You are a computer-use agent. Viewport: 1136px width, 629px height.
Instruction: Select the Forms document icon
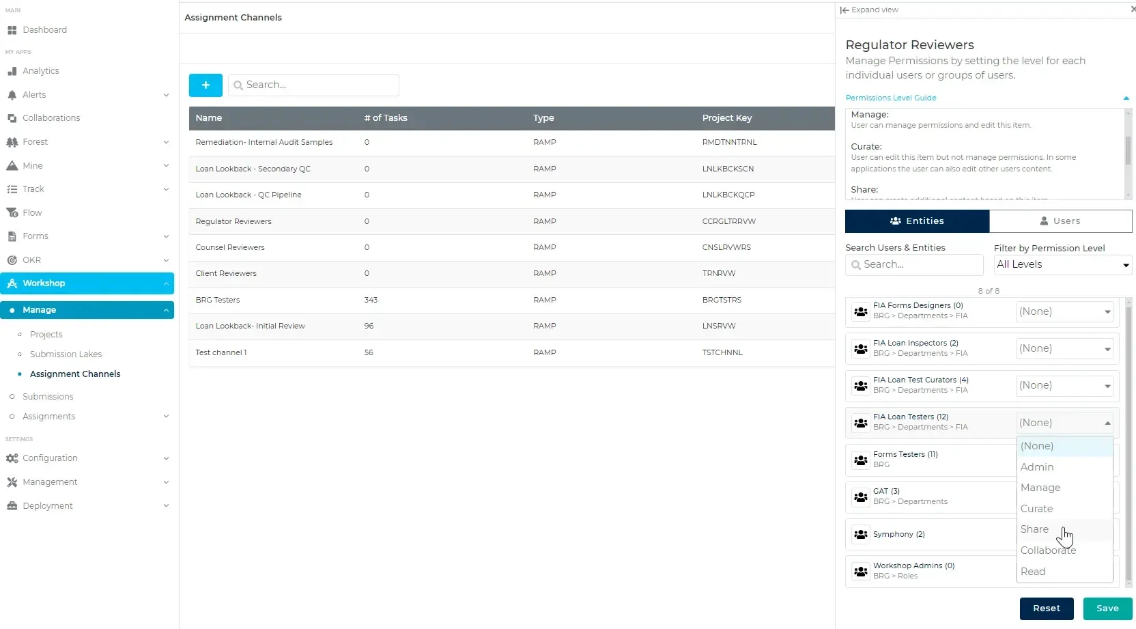(12, 236)
